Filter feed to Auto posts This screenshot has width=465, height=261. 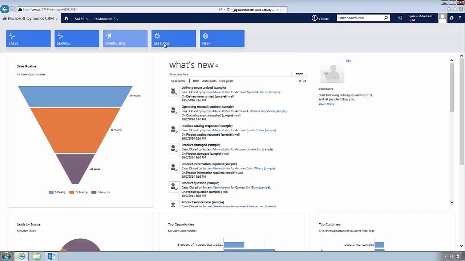pos(209,81)
